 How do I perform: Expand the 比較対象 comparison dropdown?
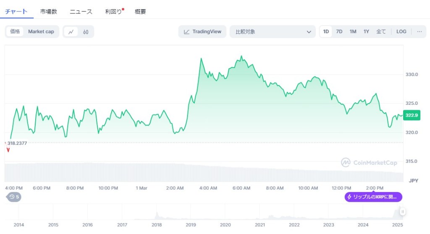point(273,31)
